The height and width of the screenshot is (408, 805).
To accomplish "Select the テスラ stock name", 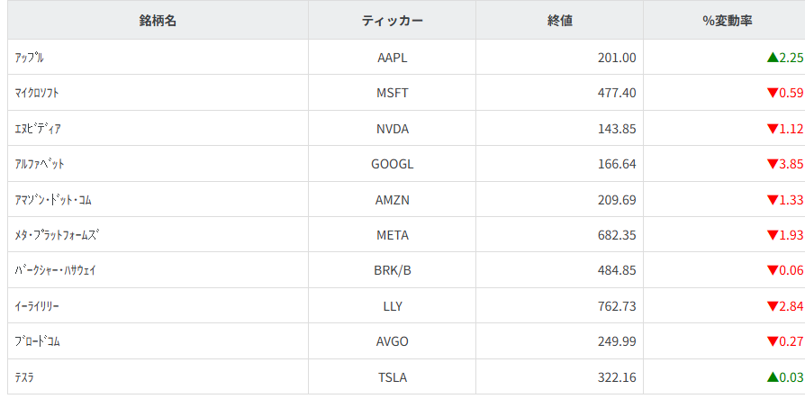I will (x=25, y=377).
